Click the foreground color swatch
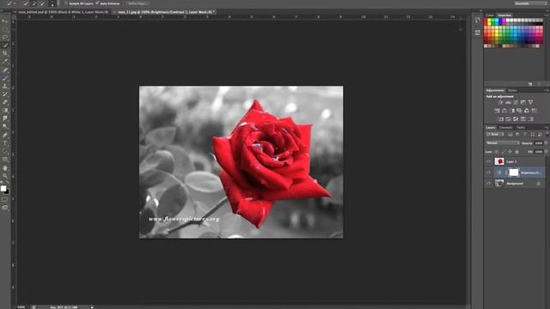Image resolution: width=550 pixels, height=309 pixels. (3, 188)
